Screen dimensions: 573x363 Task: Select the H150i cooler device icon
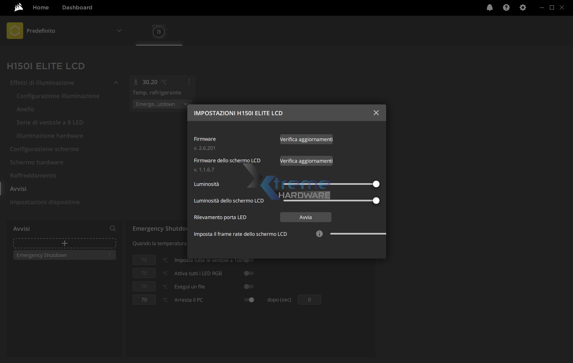point(159,32)
